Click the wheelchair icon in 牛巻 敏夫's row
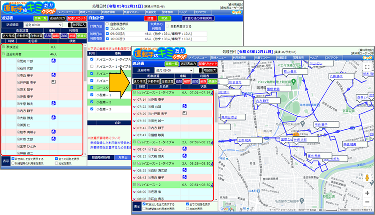Image resolution: width=375 pixels, height=215 pixels. [x=53, y=103]
